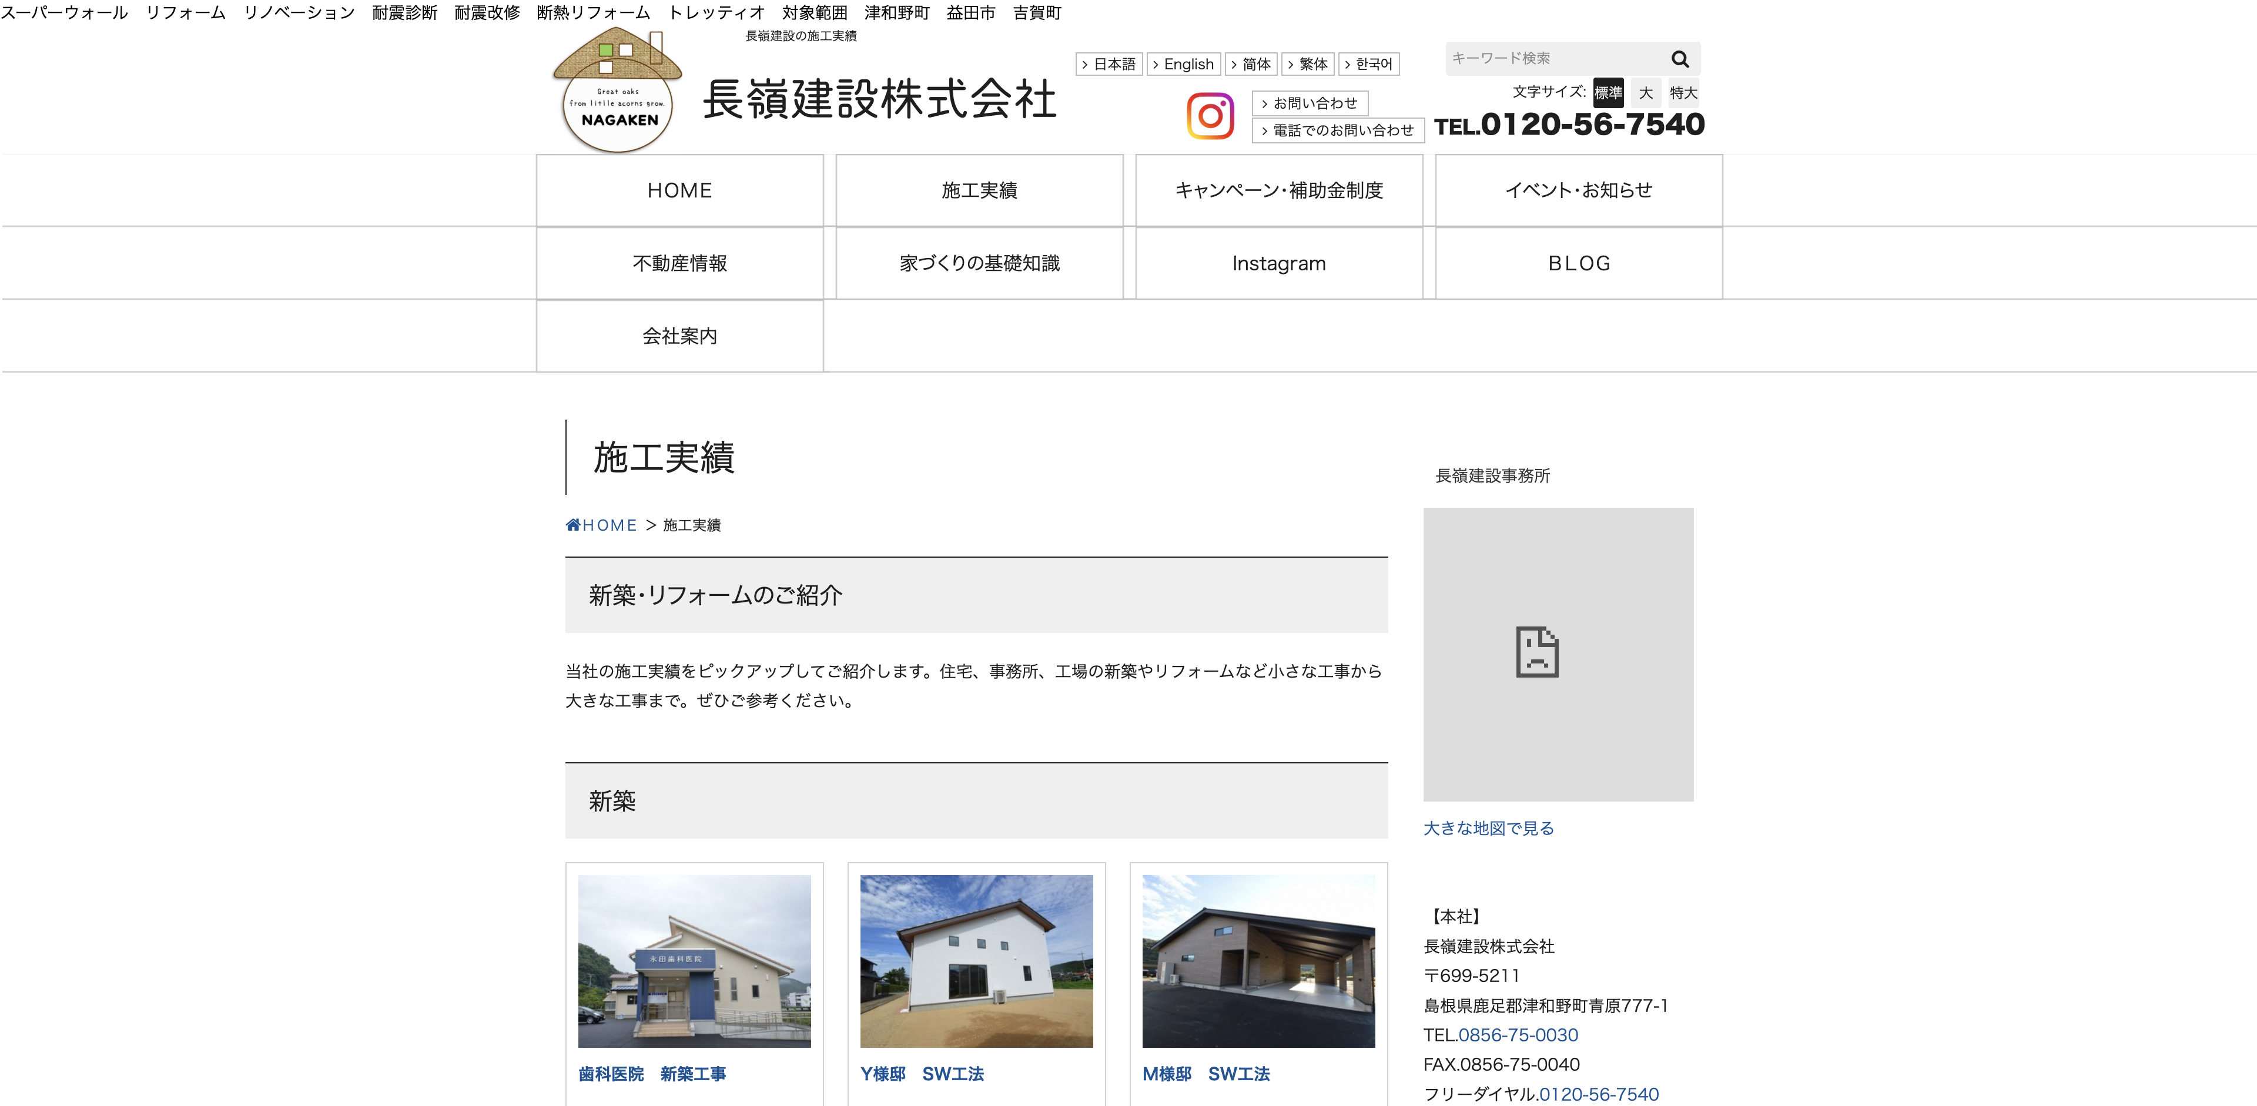Open the 不動産情報 menu item
The height and width of the screenshot is (1106, 2257).
pyautogui.click(x=680, y=263)
